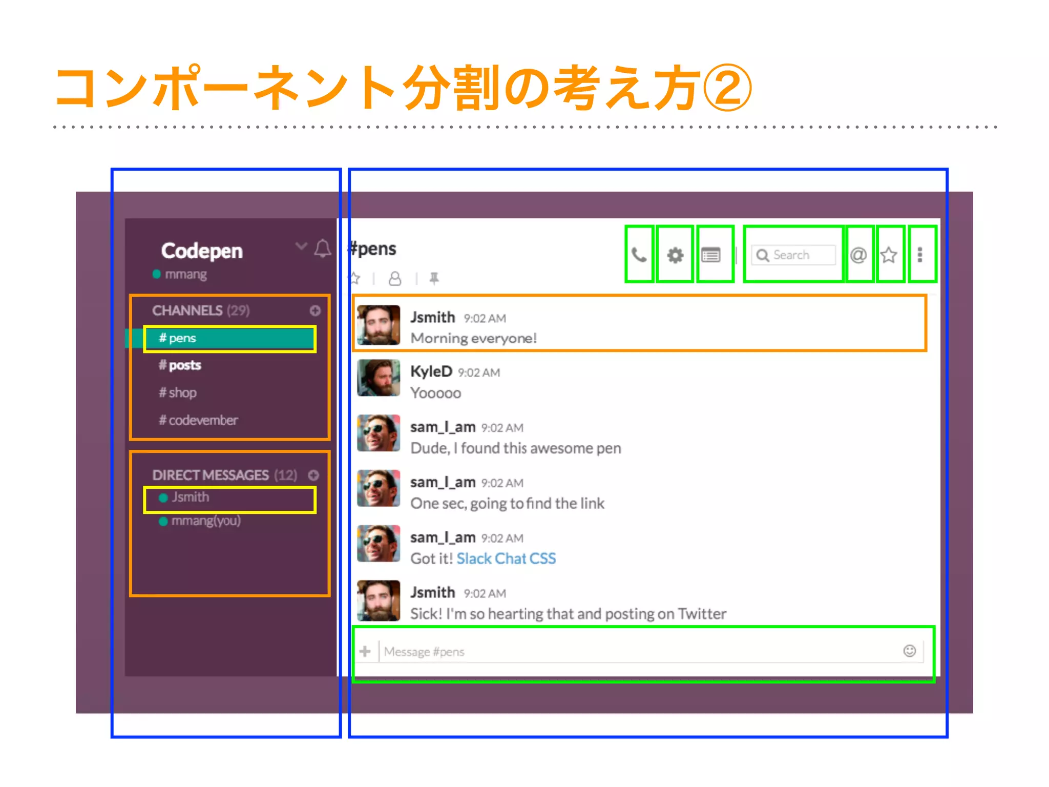Open the Slack Chat CSS link

[506, 558]
